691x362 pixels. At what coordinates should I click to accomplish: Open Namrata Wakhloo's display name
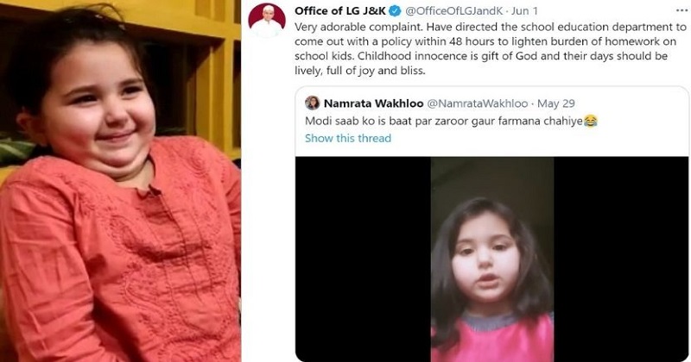(x=373, y=103)
